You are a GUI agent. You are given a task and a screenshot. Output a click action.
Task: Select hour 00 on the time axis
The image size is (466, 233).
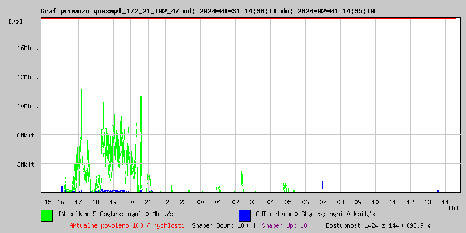pos(200,202)
